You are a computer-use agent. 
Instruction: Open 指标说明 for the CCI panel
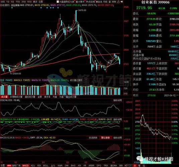pyautogui.click(x=117, y=100)
